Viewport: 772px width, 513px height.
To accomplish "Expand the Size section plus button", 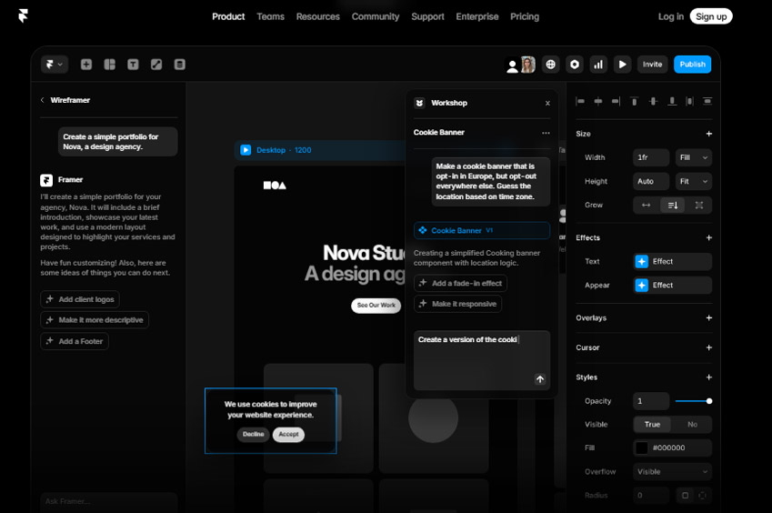I will click(x=709, y=134).
